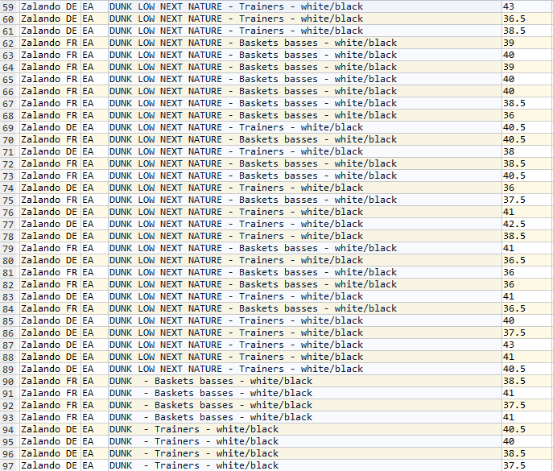Select product name cell in row 63
The height and width of the screenshot is (471, 553).
coord(305,55)
